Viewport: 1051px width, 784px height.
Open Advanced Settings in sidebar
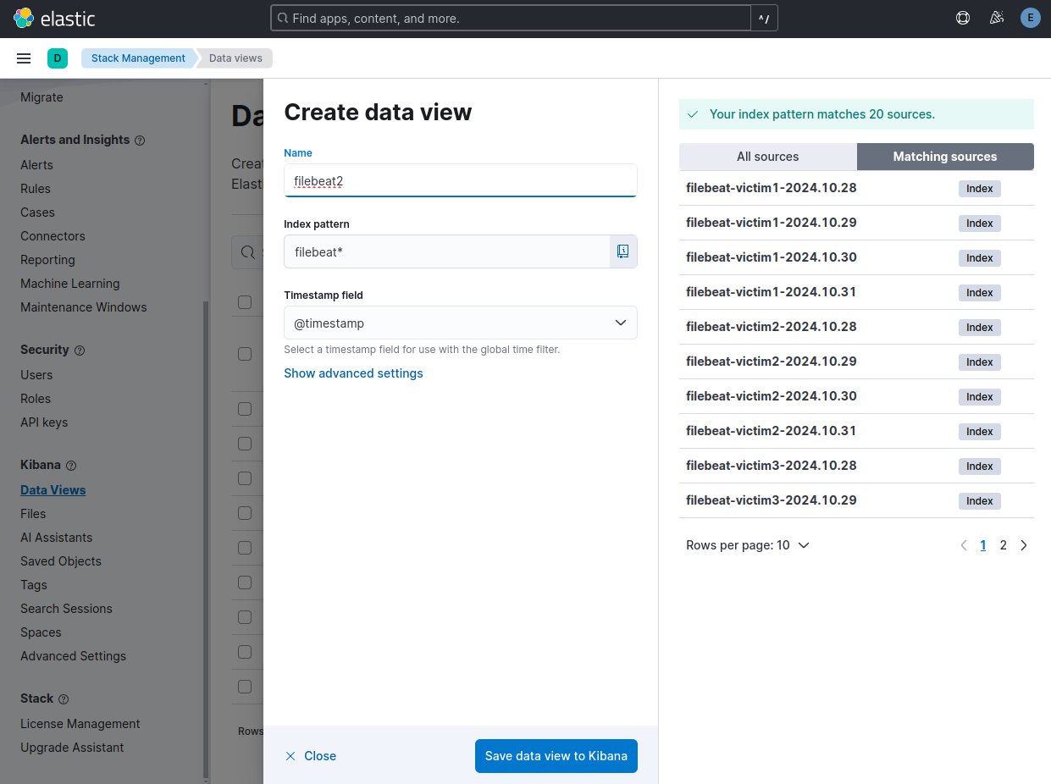74,656
